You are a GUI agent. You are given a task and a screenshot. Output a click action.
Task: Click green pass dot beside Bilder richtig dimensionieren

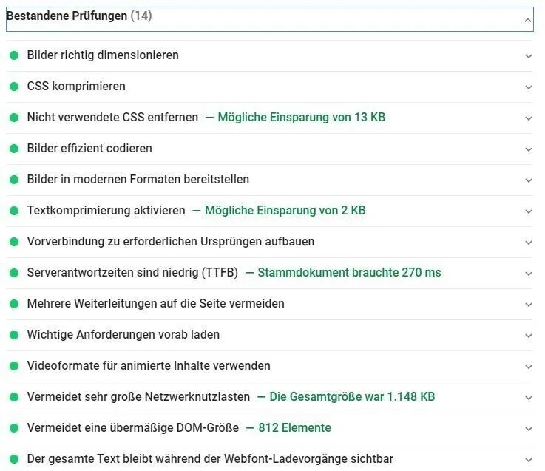14,55
